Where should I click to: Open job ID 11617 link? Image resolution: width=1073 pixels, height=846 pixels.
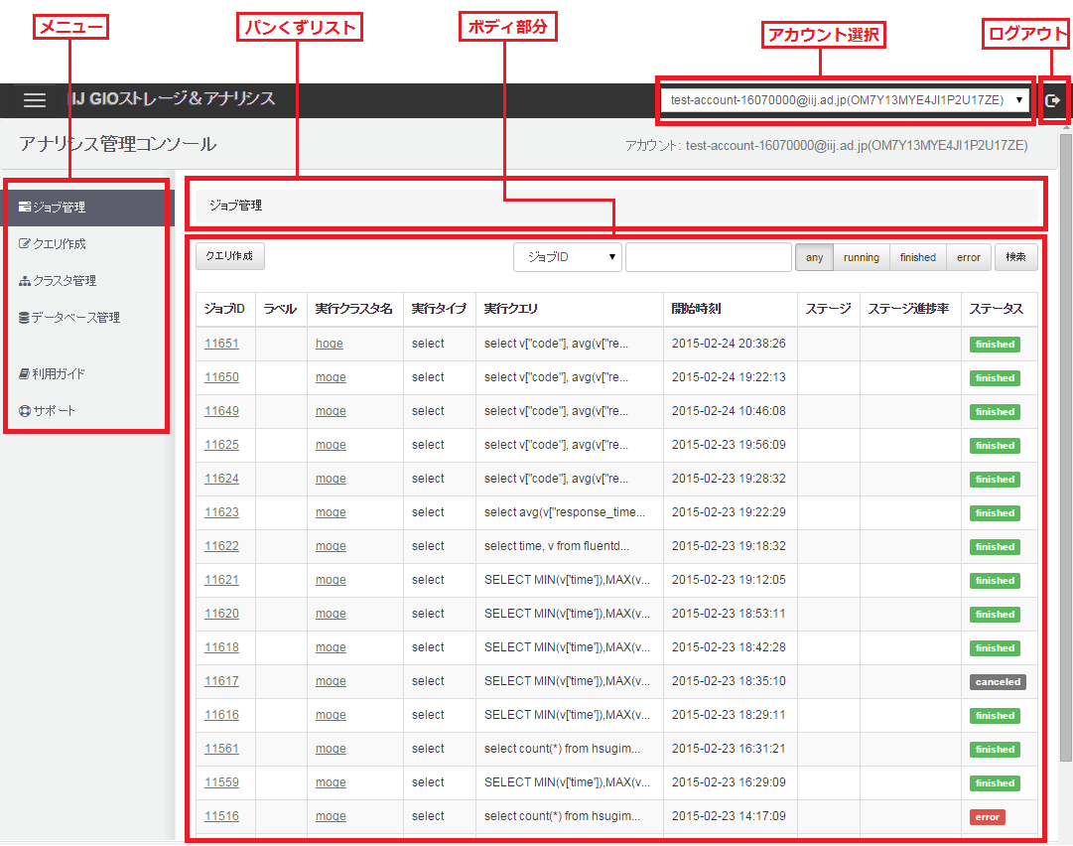coord(221,681)
